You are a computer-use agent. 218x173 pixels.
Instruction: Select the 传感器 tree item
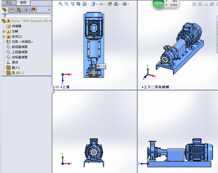point(17,26)
